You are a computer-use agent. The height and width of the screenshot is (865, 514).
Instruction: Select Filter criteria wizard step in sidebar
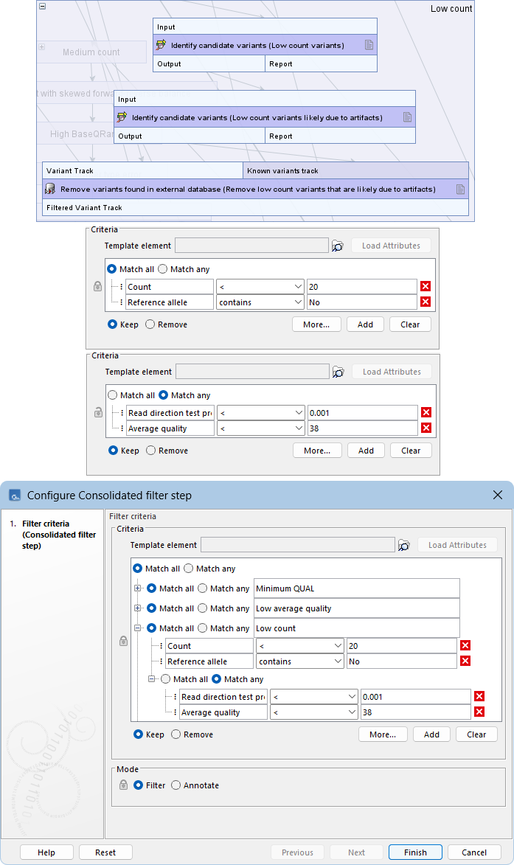click(x=58, y=535)
